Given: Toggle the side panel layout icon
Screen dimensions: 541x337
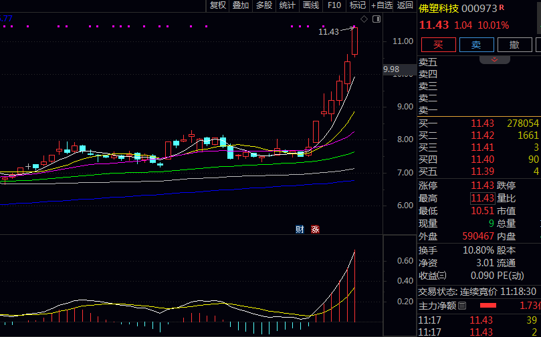Looking at the screenshot, I should point(376,19).
